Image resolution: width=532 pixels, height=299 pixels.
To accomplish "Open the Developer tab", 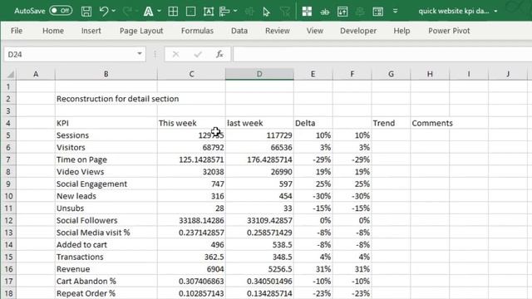I will [x=358, y=31].
